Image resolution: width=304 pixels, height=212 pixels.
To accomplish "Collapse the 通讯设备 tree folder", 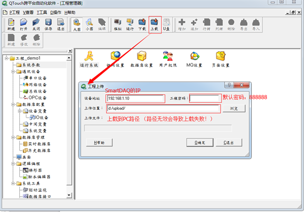I will click(10, 72).
